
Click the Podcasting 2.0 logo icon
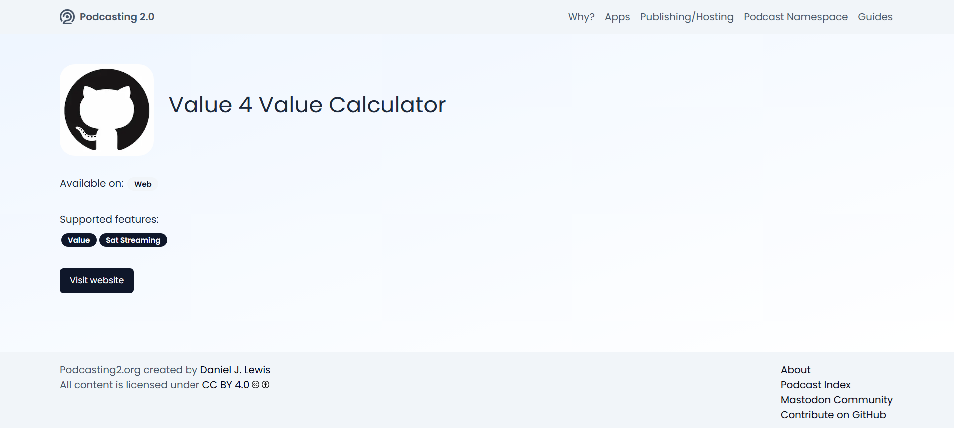coord(67,17)
